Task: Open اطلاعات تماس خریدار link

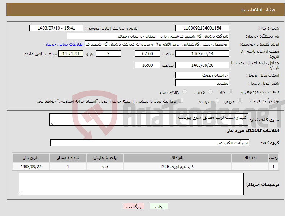Action: pos(64,44)
